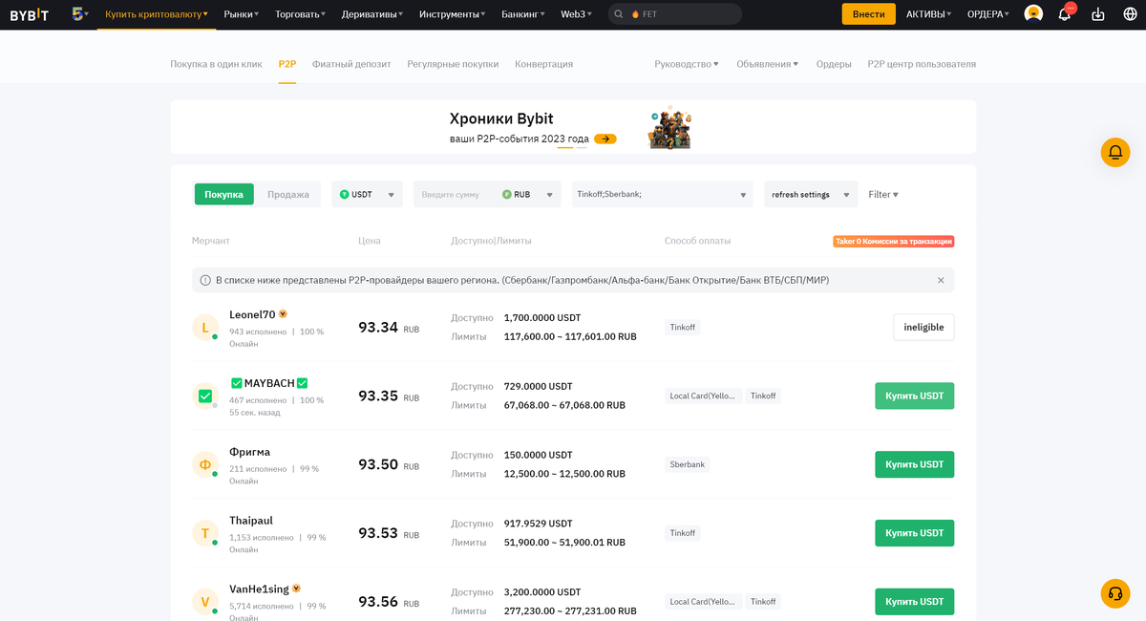Viewport: 1146px width, 621px height.
Task: Click the Внести deposit button
Action: click(868, 14)
